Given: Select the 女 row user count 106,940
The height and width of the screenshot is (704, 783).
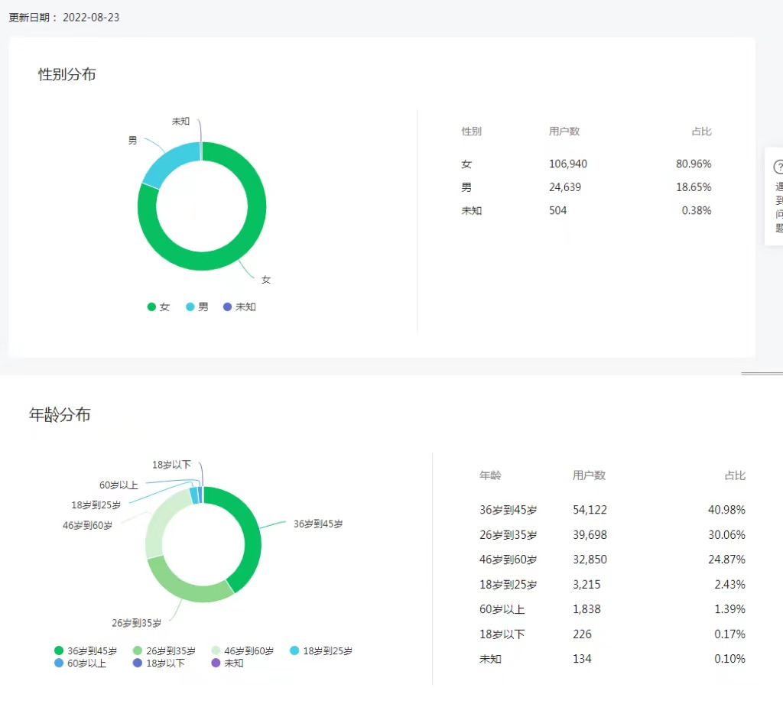Looking at the screenshot, I should coord(568,164).
